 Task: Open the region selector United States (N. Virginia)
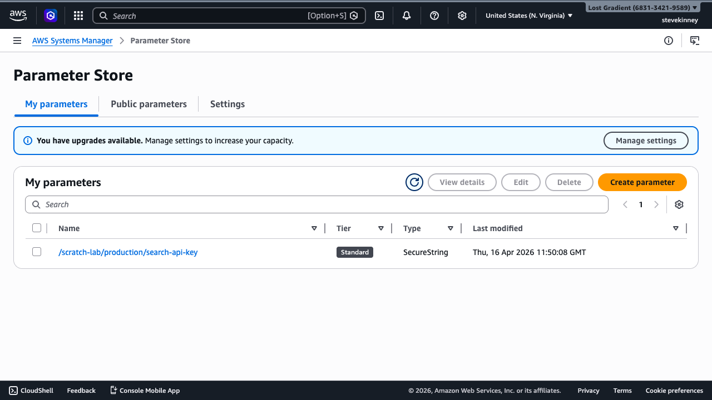coord(529,16)
